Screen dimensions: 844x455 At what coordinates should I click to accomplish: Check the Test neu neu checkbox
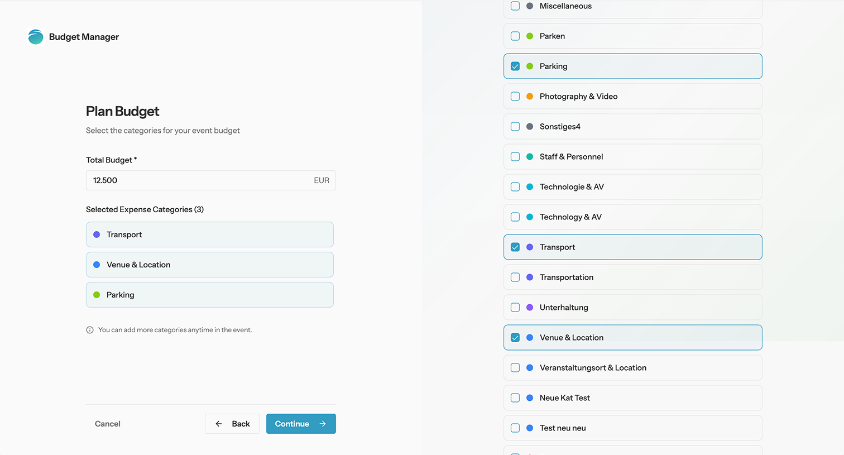(515, 428)
